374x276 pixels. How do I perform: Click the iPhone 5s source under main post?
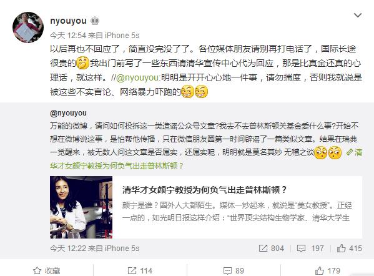(122, 36)
